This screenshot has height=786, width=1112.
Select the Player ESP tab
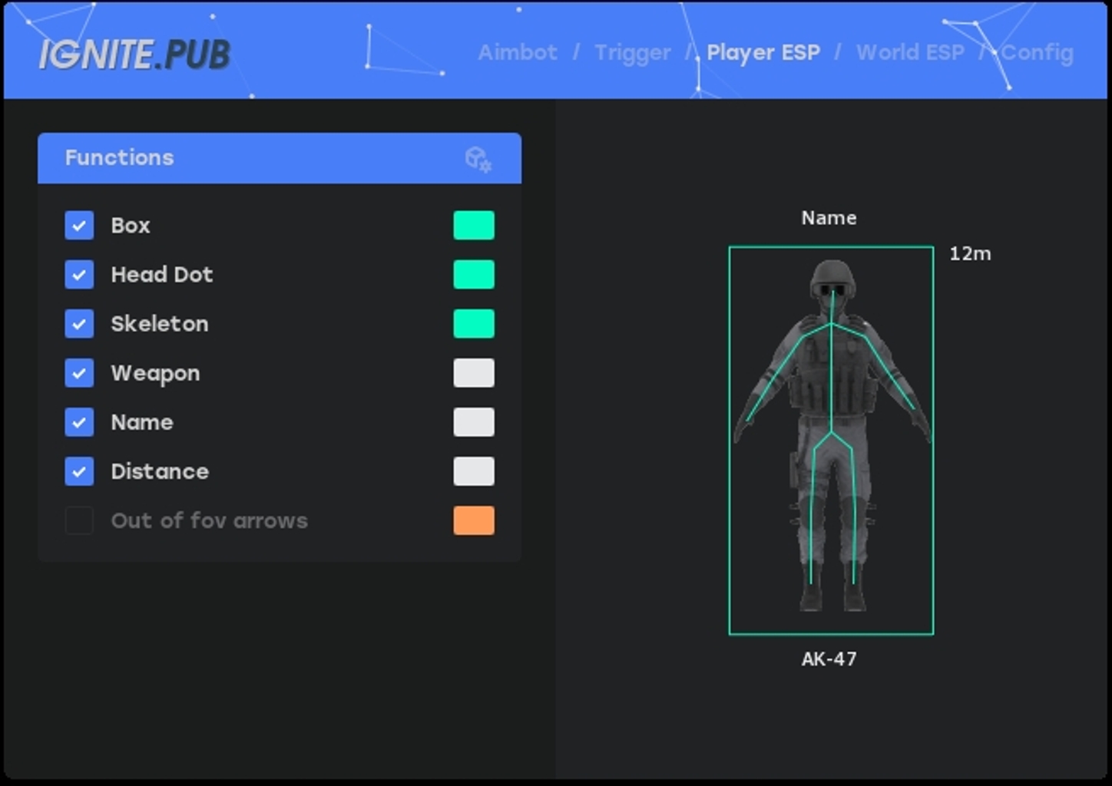[x=763, y=52]
